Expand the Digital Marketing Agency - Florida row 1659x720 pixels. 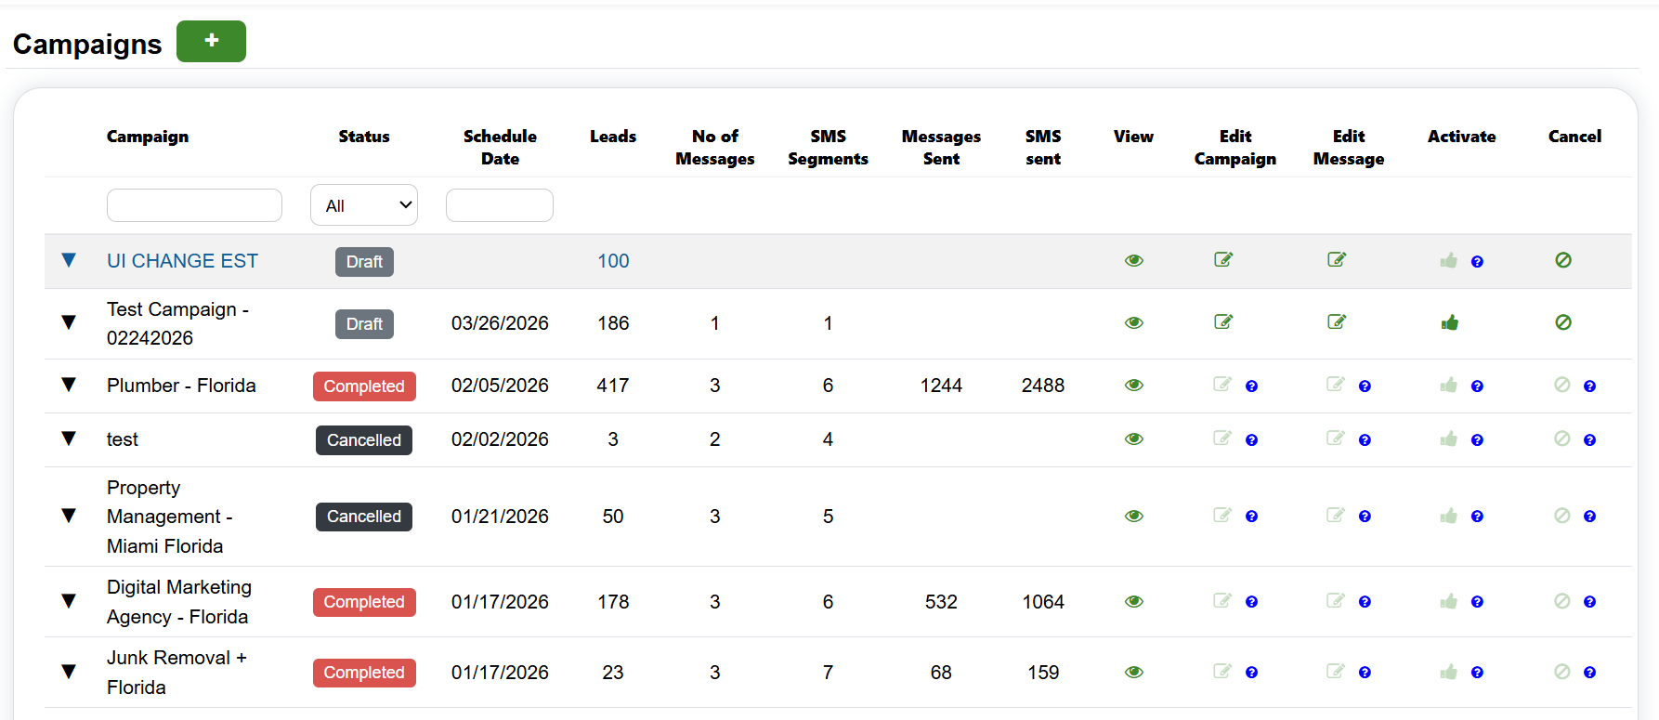tap(69, 601)
